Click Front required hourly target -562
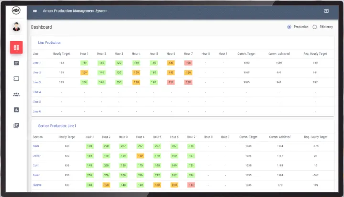 pos(316,175)
